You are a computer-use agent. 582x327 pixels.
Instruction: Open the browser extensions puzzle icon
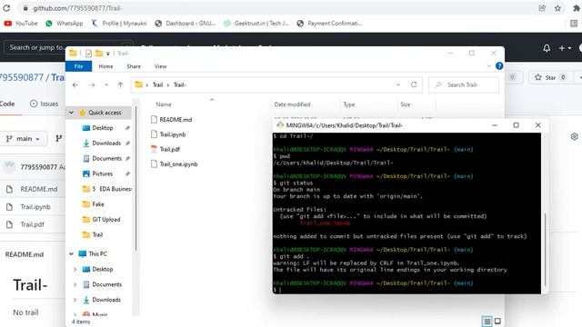[x=577, y=8]
